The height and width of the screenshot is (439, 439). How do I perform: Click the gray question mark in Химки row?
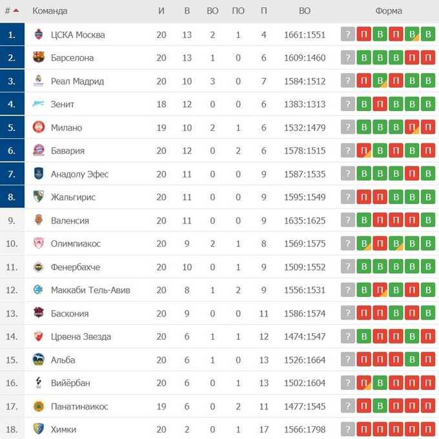pos(348,429)
